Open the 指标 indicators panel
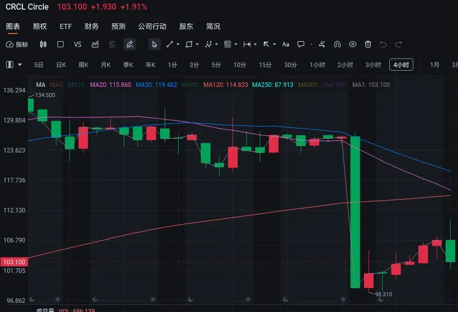This screenshot has width=458, height=312. (x=17, y=44)
